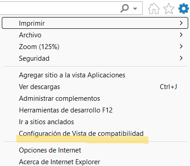
Task: Open the address bar search dropdown arrow
Action: coord(135,9)
